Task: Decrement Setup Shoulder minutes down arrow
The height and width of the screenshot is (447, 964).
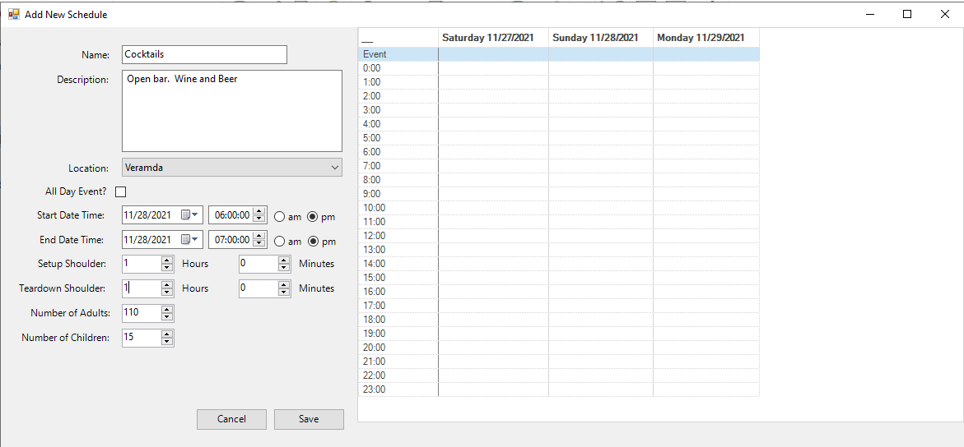Action: click(284, 268)
